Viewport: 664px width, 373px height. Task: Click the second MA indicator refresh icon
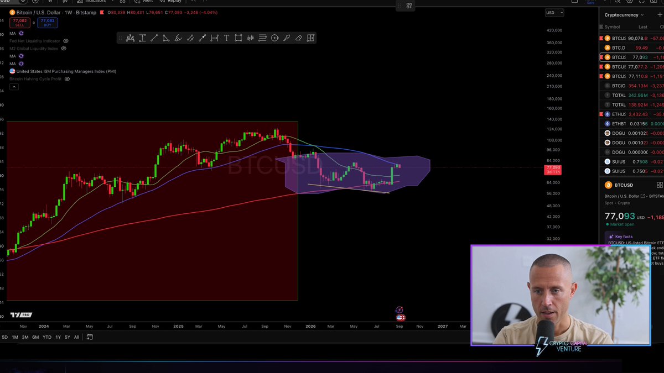tap(21, 56)
